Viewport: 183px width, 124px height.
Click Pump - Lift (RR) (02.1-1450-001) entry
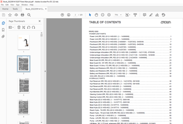[x=130, y=115]
